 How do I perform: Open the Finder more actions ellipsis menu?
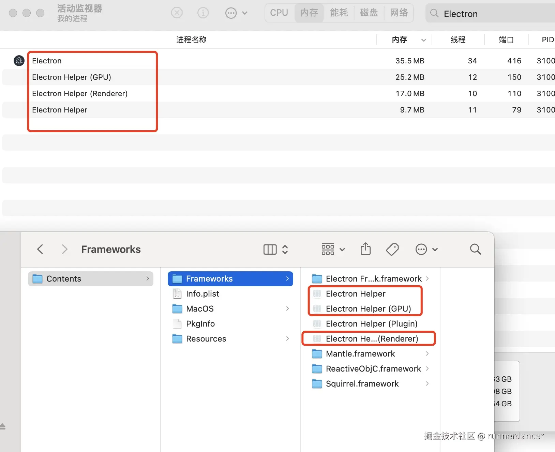coord(426,250)
